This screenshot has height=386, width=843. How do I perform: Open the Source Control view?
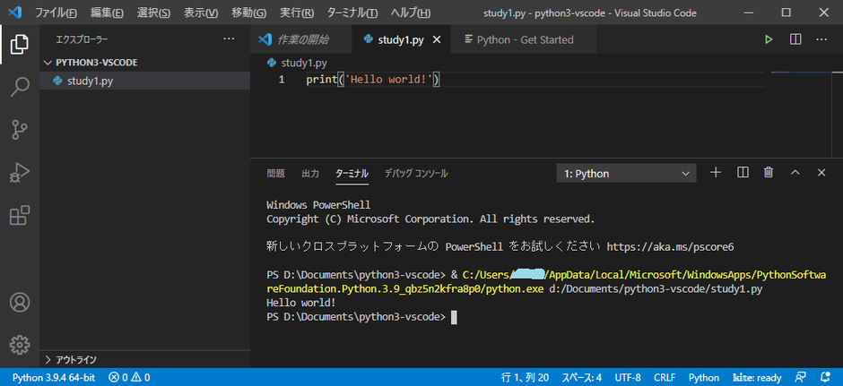(20, 130)
